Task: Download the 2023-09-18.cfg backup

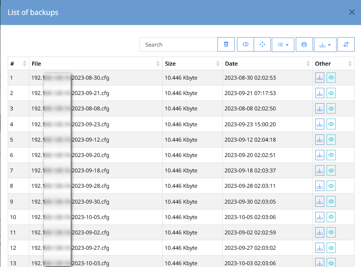Action: click(x=320, y=171)
